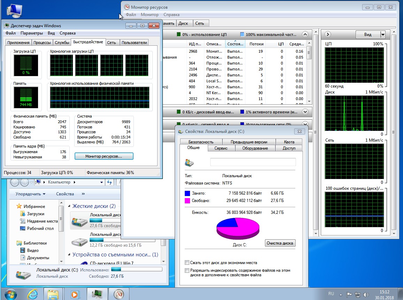This screenshot has height=300, width=403.
Task: Click Task Manager taskbar icon
Action: (97, 294)
